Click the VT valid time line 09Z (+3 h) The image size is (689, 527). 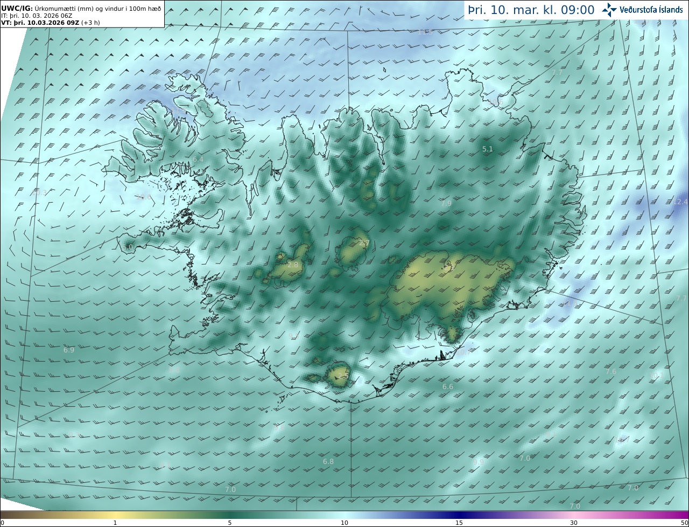point(50,22)
